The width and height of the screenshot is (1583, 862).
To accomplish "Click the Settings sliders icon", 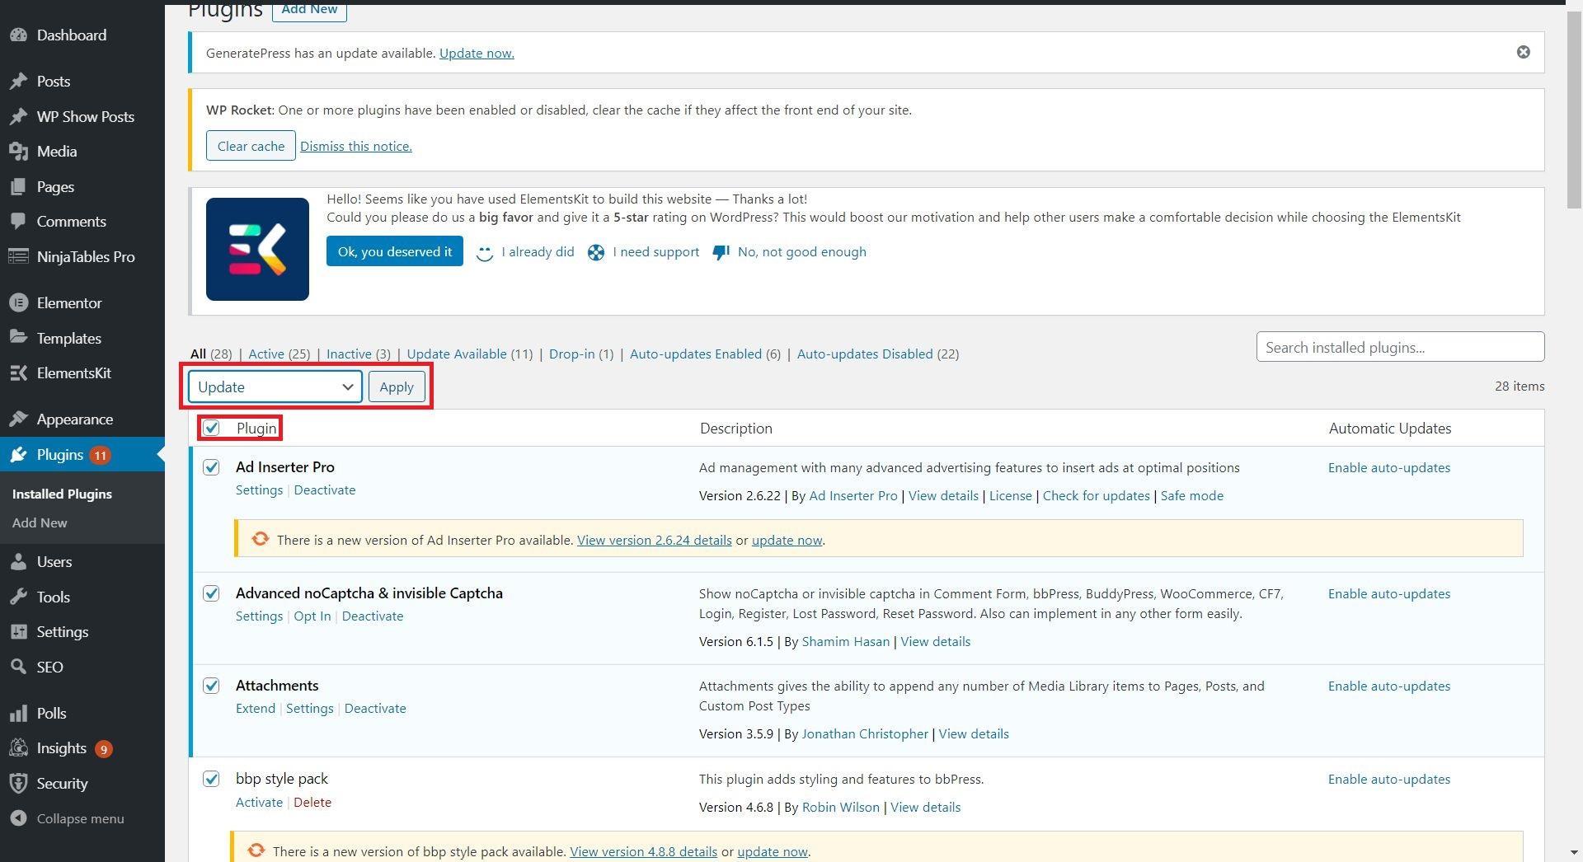I will point(18,632).
